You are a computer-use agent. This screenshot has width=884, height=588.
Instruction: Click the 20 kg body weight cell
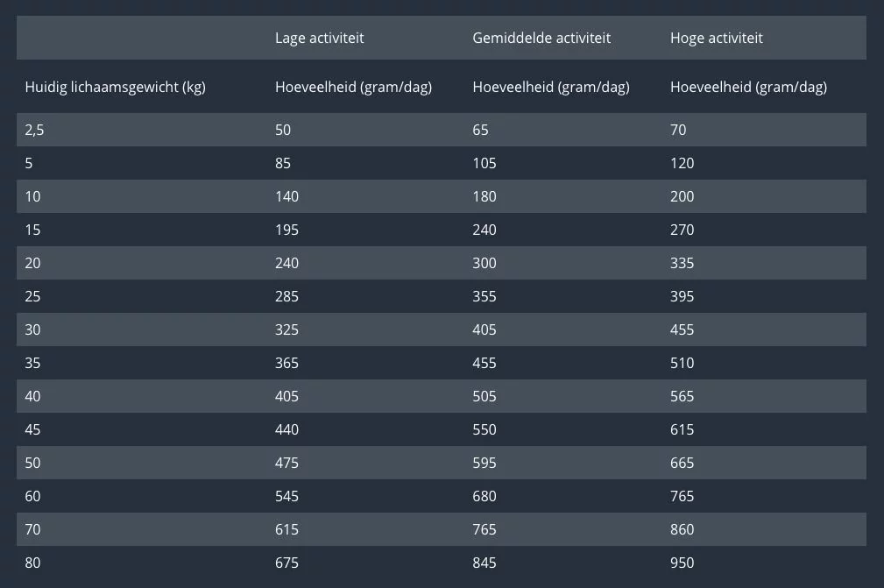tap(32, 263)
